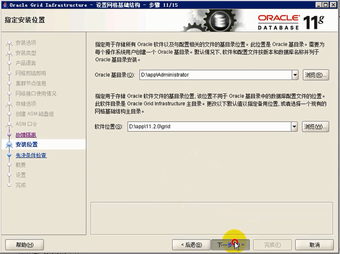The height and width of the screenshot is (254, 340).
Task: Focus the 软件位置 path field
Action: 209,127
